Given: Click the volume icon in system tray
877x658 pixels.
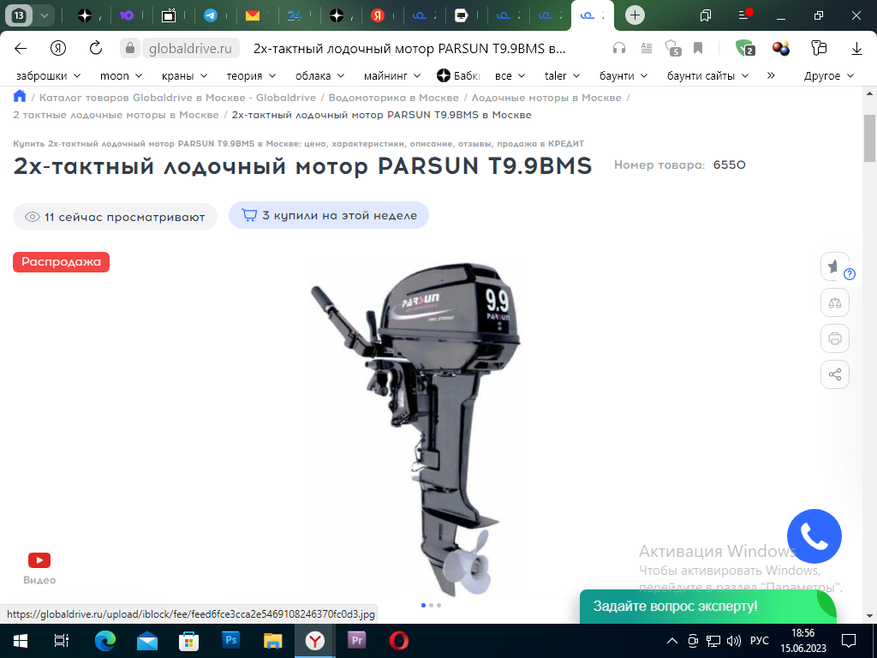Looking at the screenshot, I should (733, 641).
